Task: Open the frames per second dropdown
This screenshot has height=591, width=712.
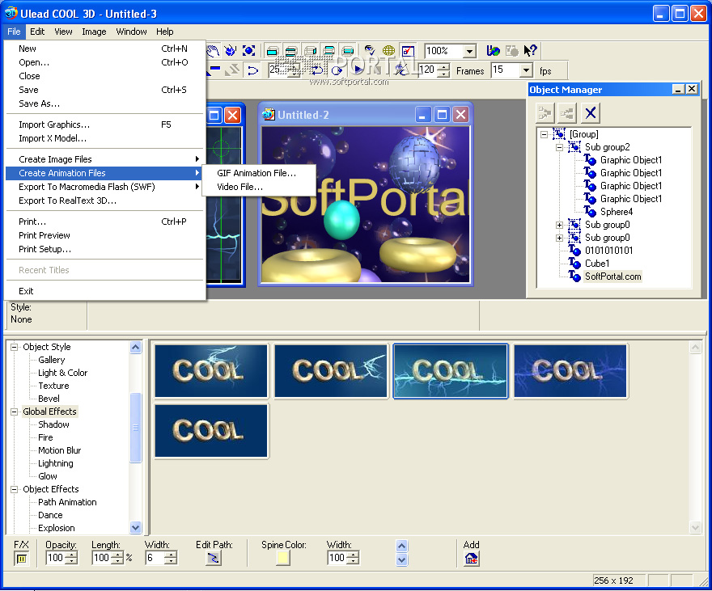Action: pyautogui.click(x=526, y=70)
